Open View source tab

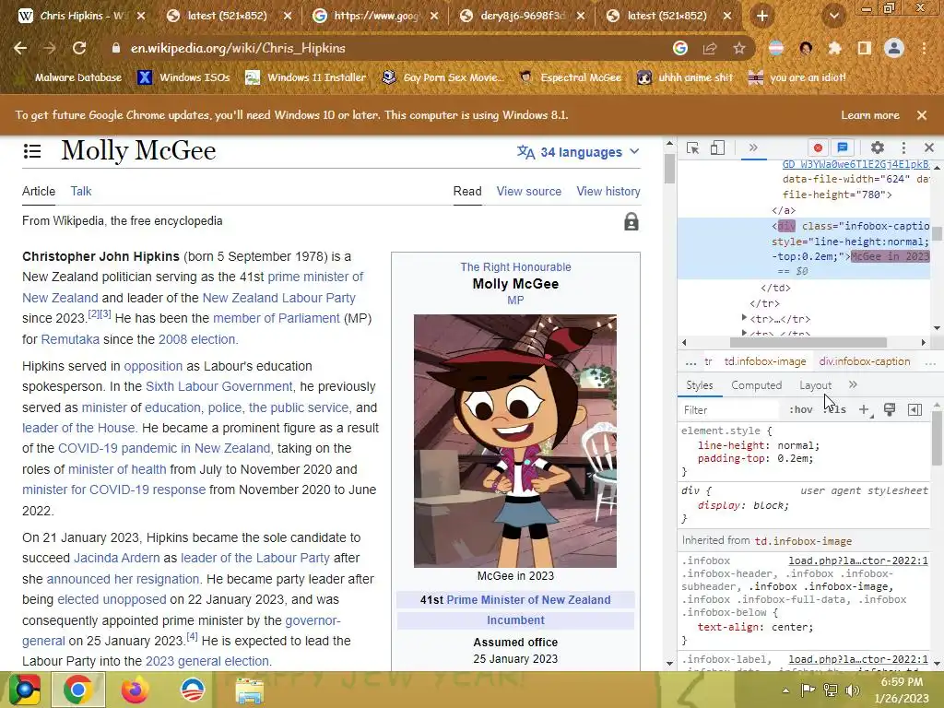528,192
